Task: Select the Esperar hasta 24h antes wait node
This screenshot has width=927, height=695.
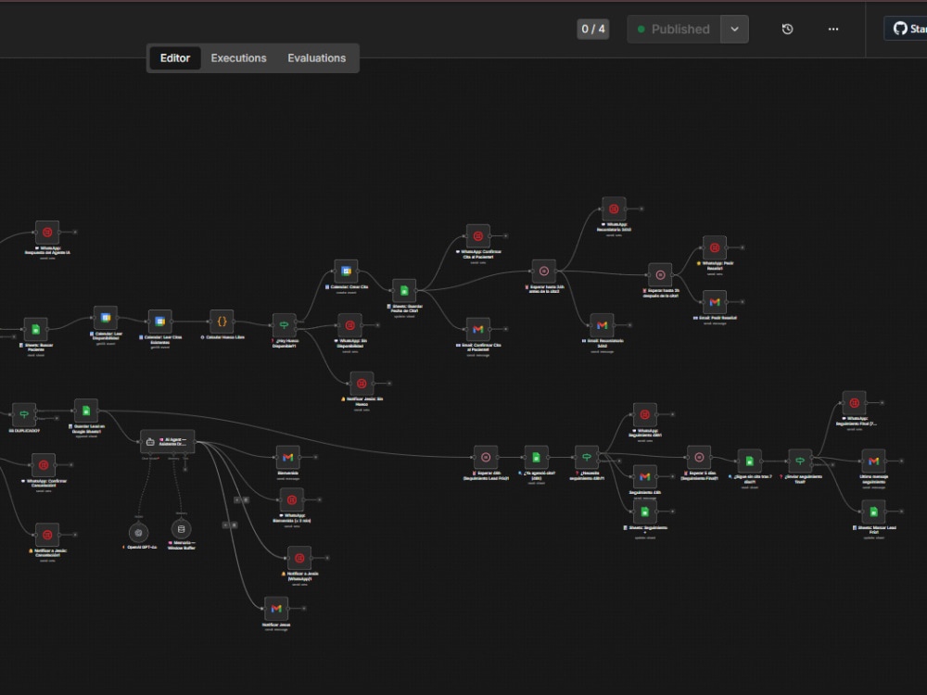Action: click(544, 272)
